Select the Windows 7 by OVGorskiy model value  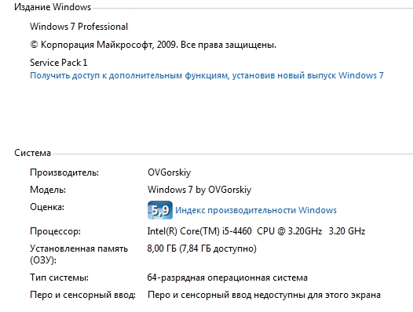(199, 190)
